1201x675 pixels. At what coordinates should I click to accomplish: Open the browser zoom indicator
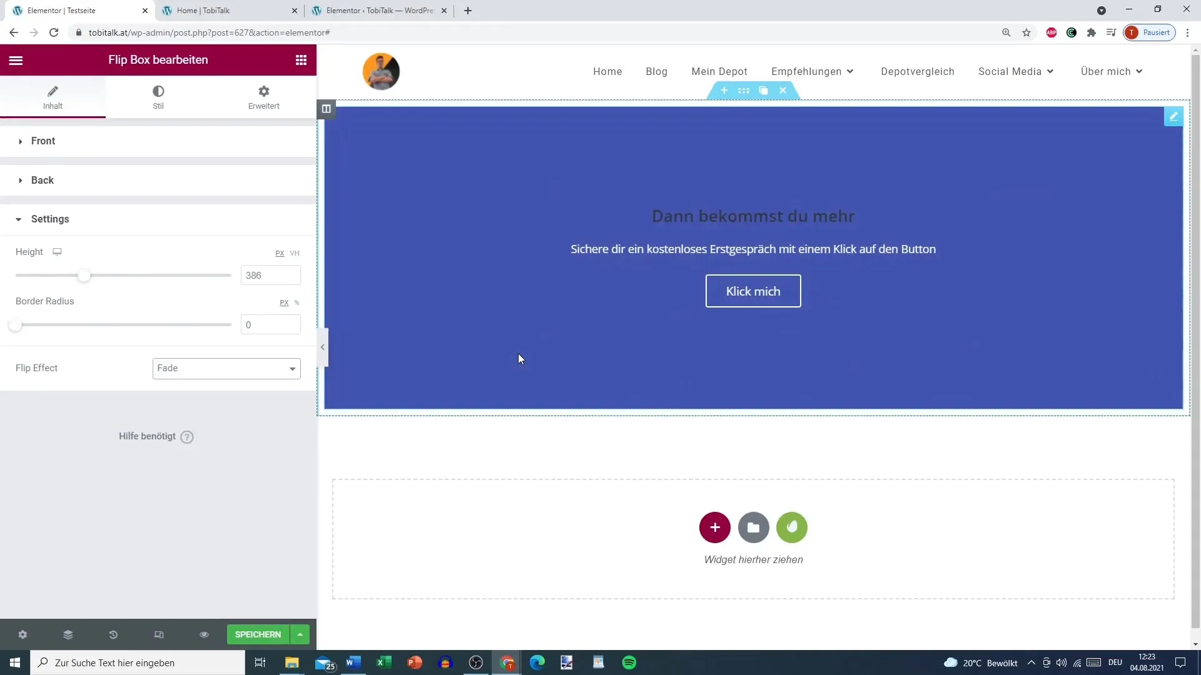click(1006, 32)
